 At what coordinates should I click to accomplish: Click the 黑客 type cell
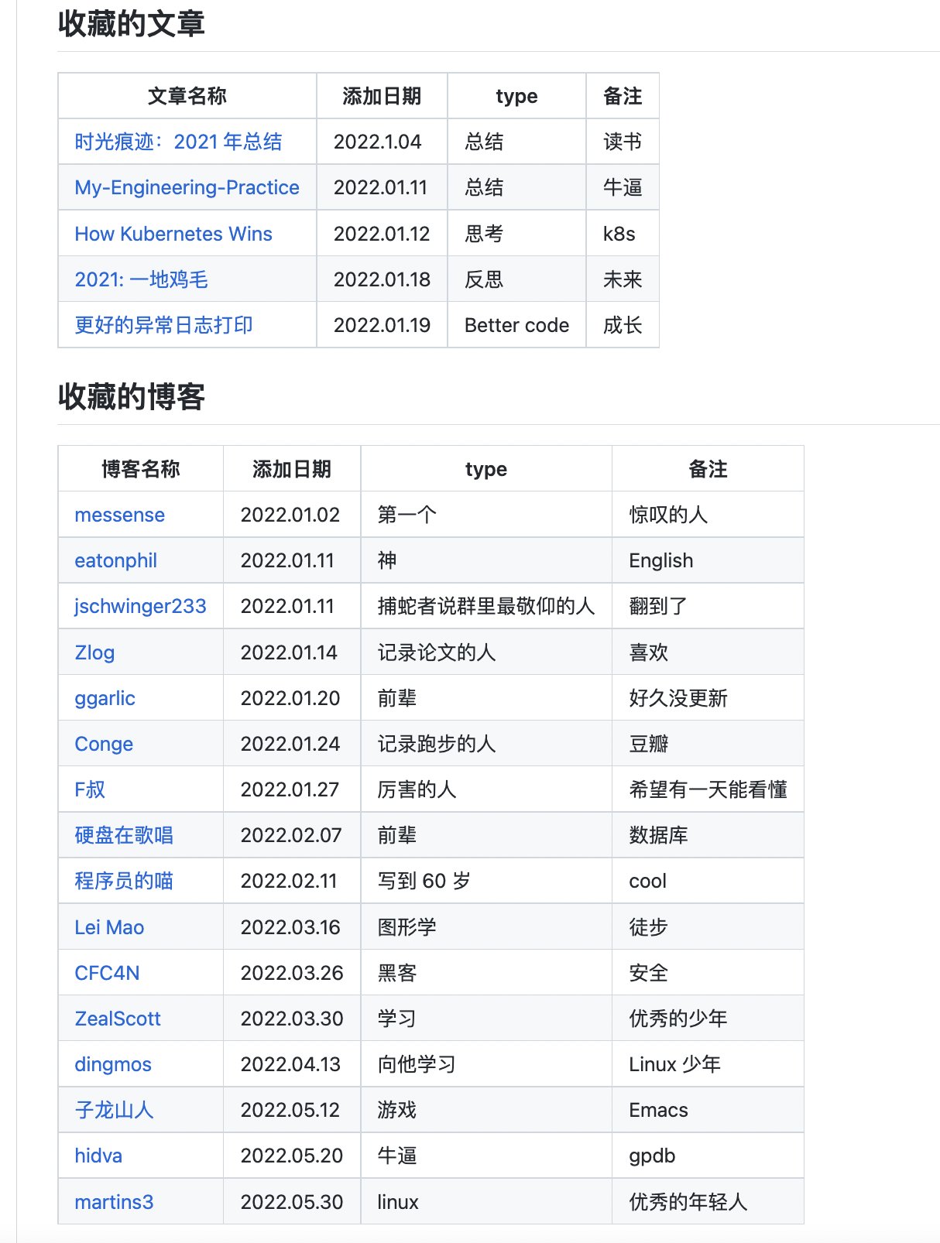[x=486, y=973]
